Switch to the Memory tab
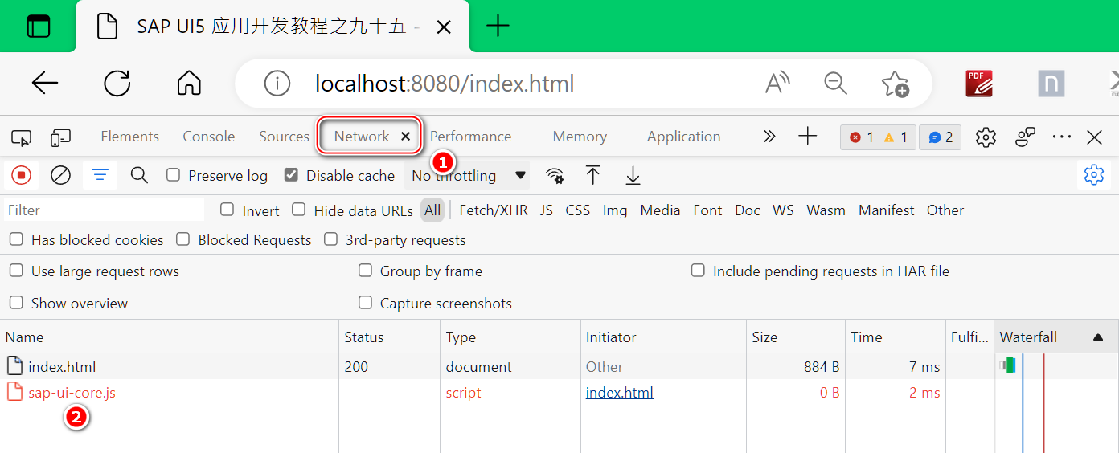The height and width of the screenshot is (453, 1119). click(580, 137)
